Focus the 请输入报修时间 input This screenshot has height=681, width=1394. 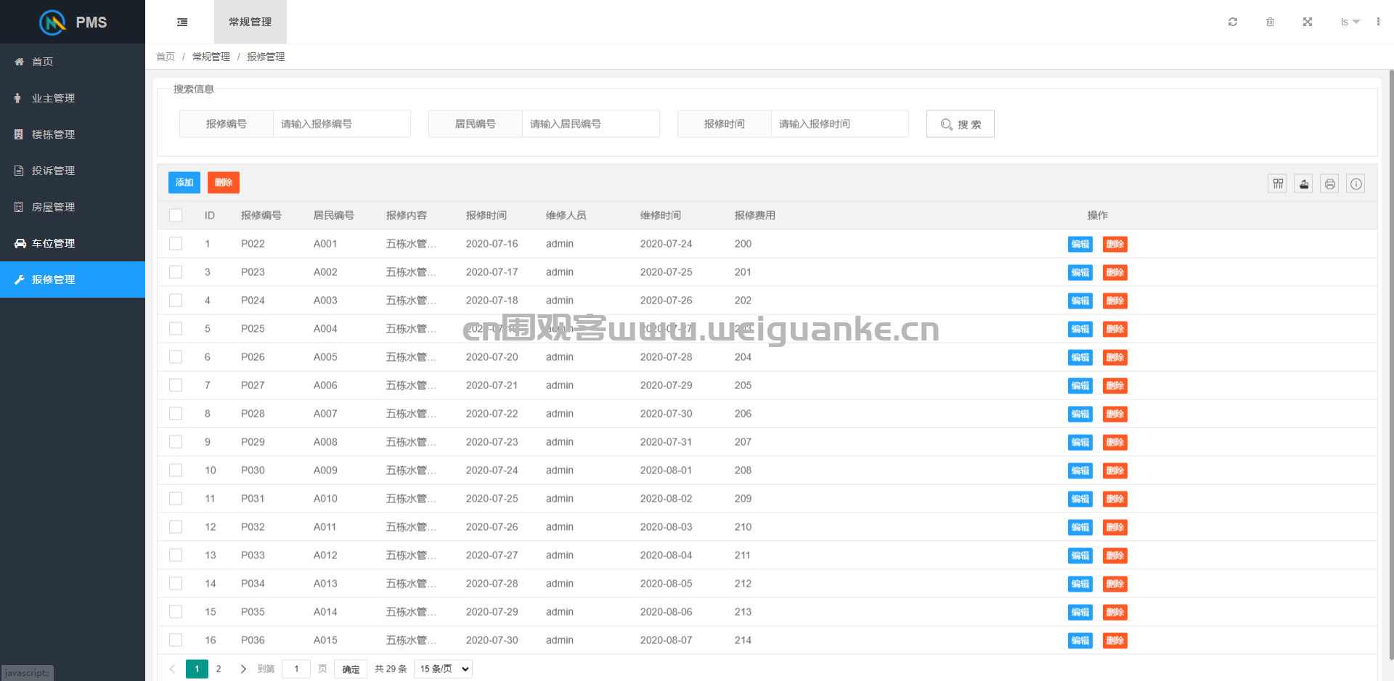[840, 124]
